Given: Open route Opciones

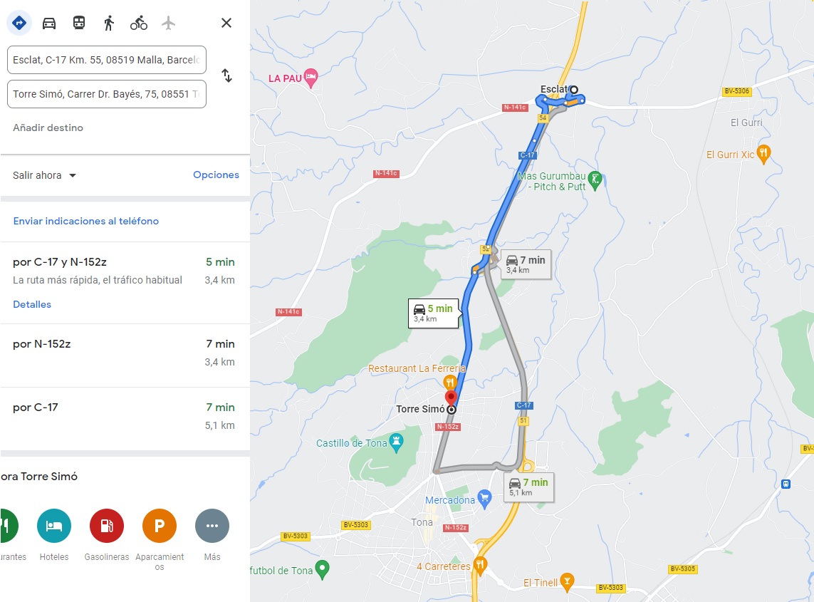Looking at the screenshot, I should 216,175.
